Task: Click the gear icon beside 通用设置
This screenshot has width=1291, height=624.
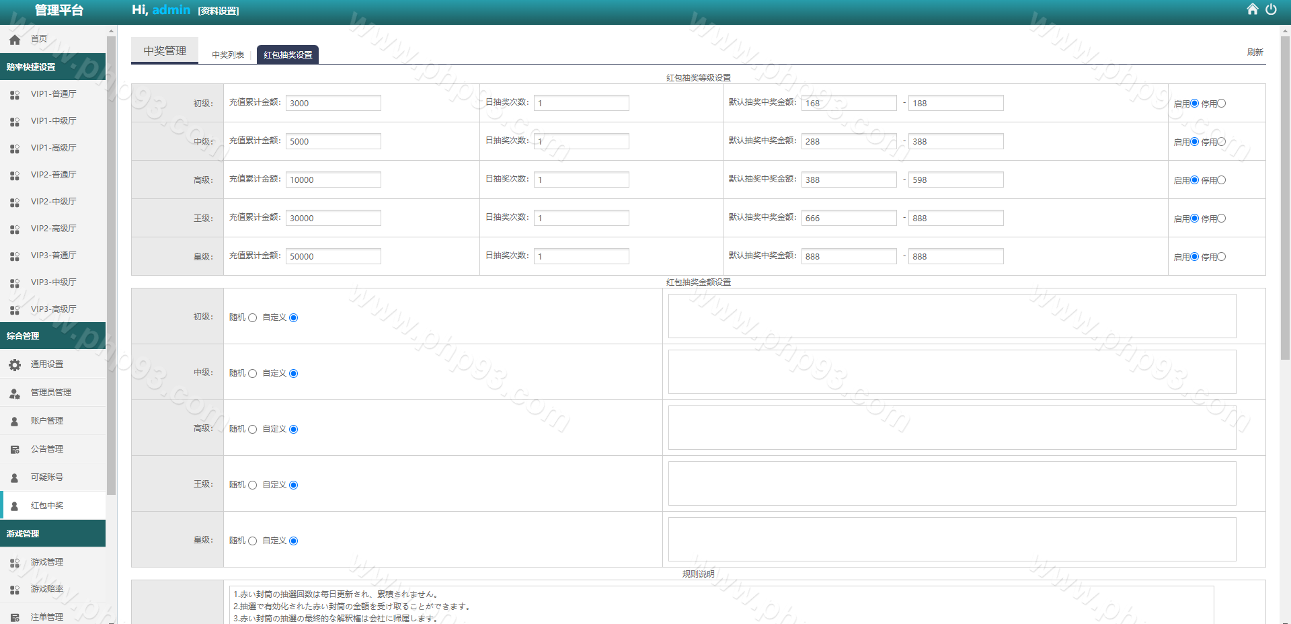Action: (x=15, y=364)
